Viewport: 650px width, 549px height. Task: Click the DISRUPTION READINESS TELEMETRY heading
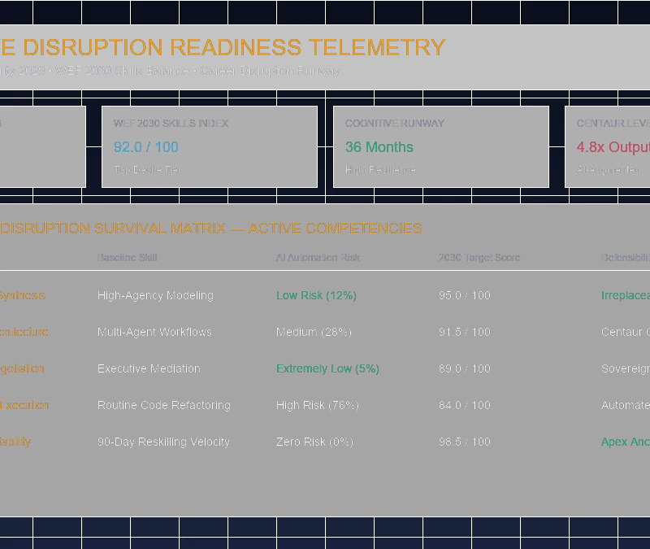223,47
